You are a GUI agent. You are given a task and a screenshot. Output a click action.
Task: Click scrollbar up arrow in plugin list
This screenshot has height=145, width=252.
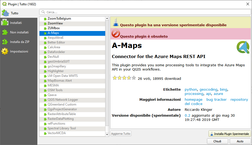107,19
